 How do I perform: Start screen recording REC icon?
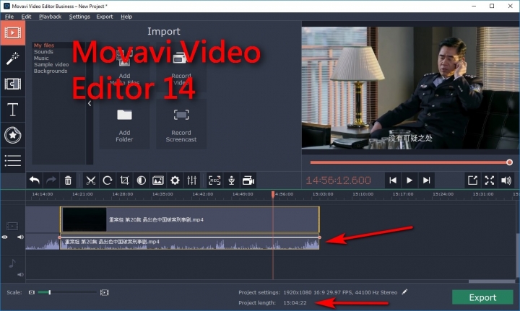point(214,180)
